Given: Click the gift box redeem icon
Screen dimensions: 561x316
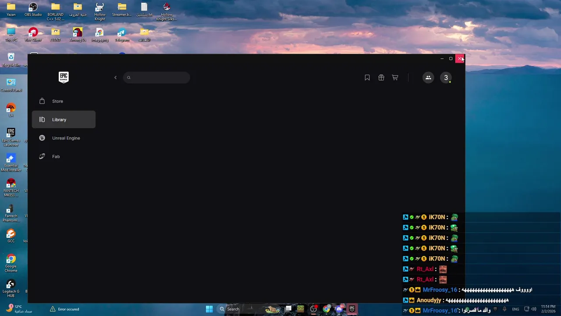Looking at the screenshot, I should pos(381,78).
